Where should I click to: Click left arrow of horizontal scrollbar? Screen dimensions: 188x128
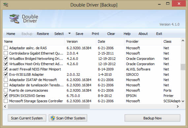click(x=5, y=106)
